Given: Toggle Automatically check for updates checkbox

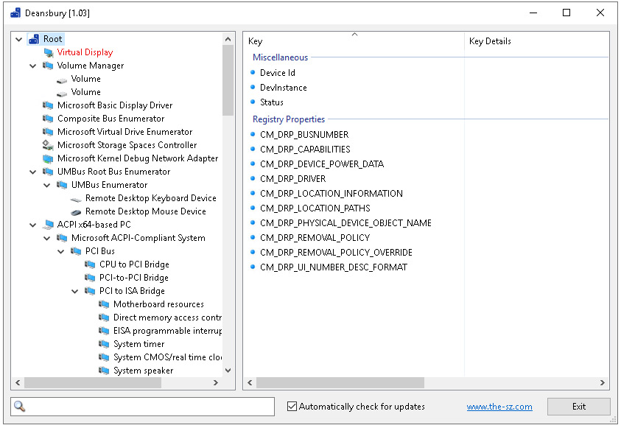Looking at the screenshot, I should click(x=292, y=406).
